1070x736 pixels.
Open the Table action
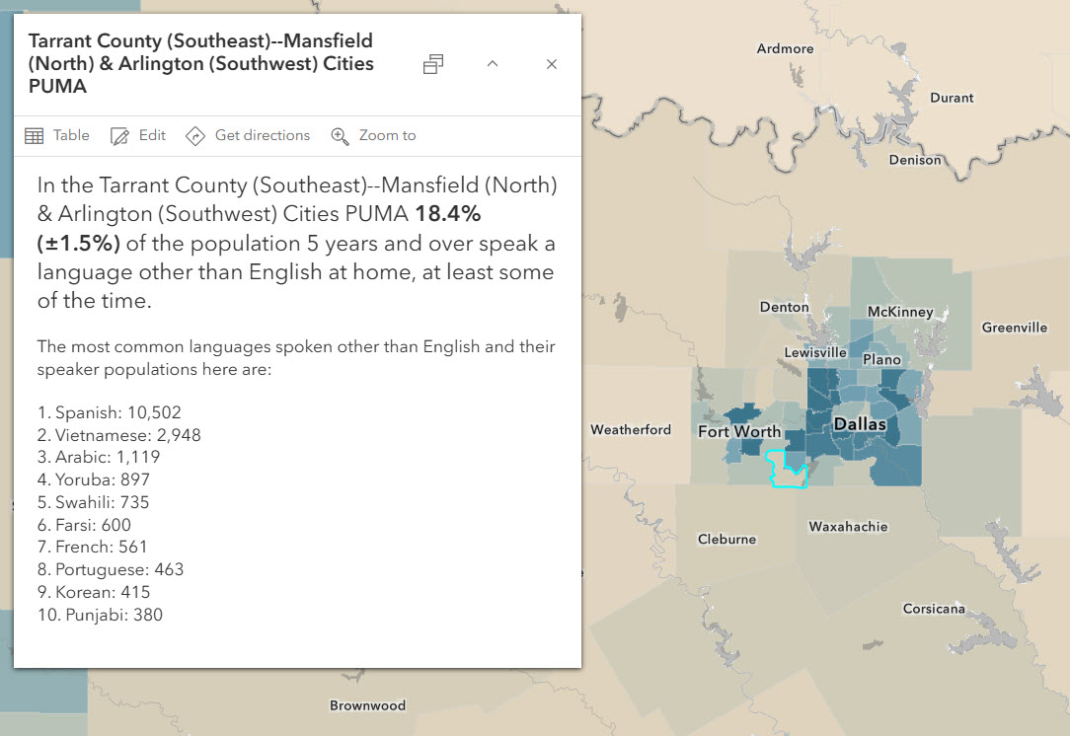click(71, 135)
